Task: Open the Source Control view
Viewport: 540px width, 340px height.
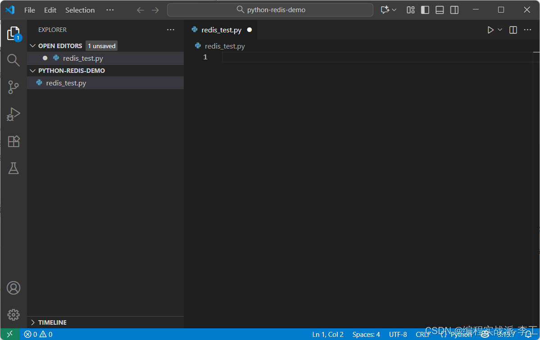Action: [14, 87]
